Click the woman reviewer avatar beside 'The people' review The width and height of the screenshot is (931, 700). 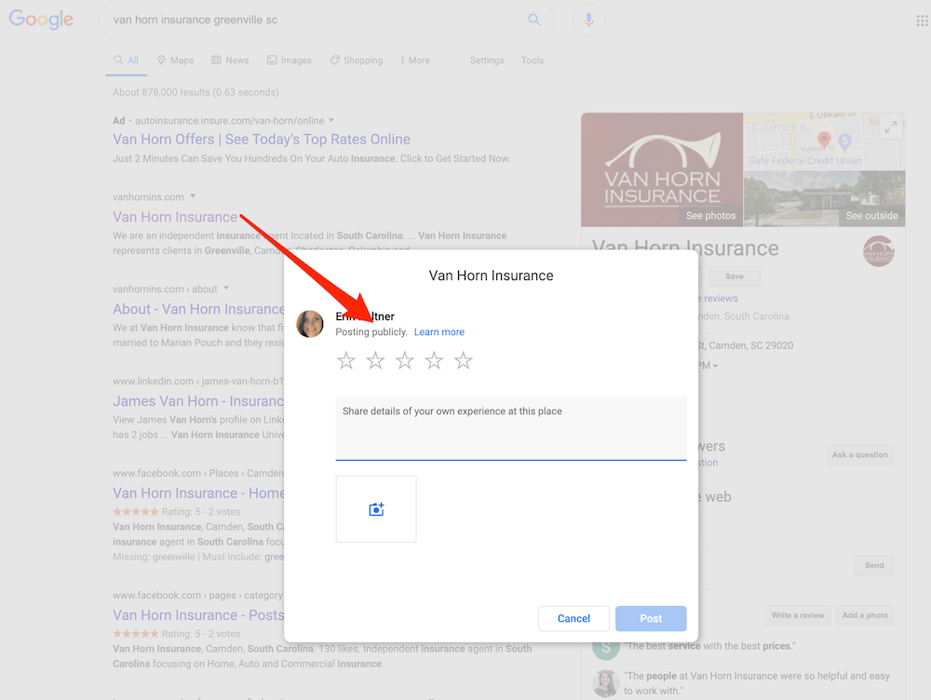[x=606, y=683]
